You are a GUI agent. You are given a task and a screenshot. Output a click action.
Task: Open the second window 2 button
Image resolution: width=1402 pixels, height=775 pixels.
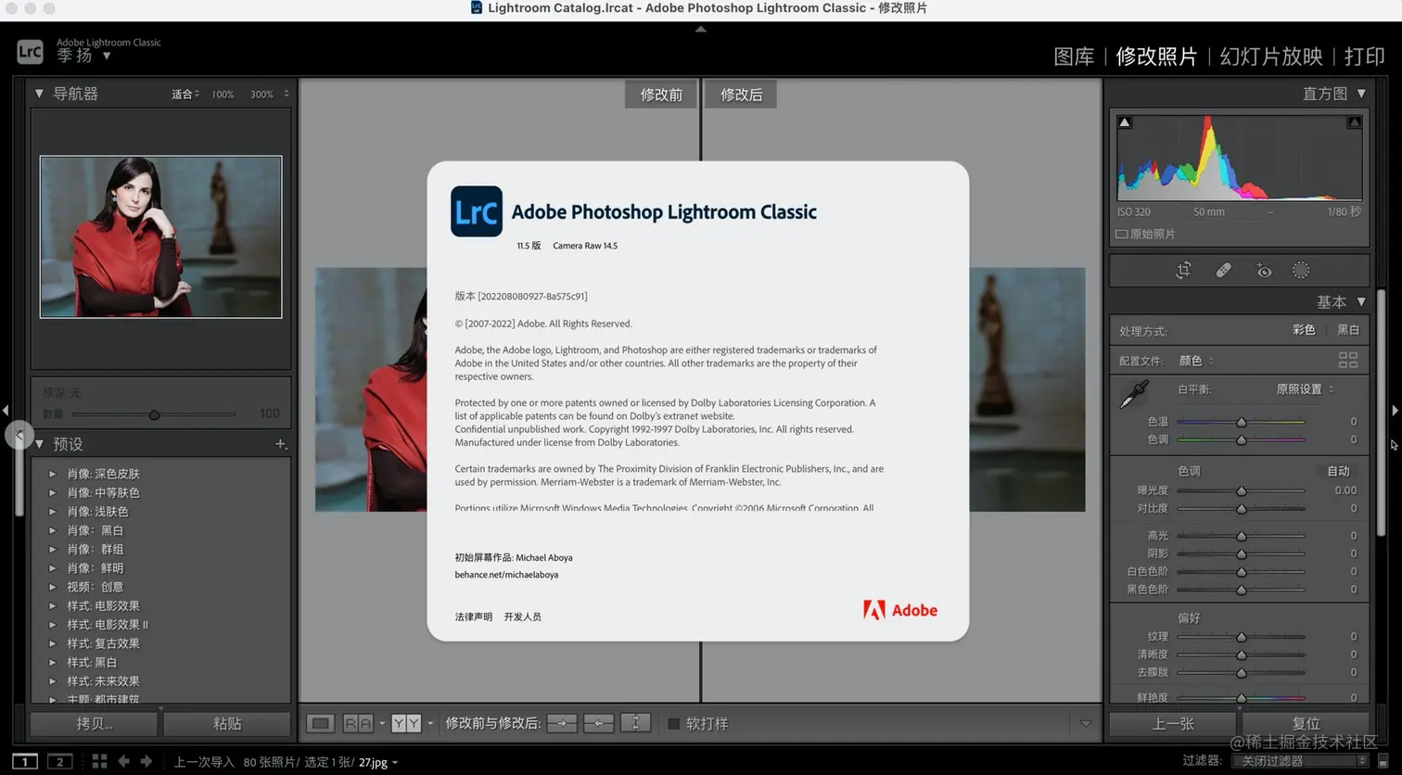tap(59, 762)
